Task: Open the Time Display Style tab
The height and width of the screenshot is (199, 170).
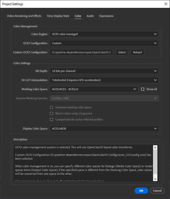Action: pyautogui.click(x=58, y=16)
